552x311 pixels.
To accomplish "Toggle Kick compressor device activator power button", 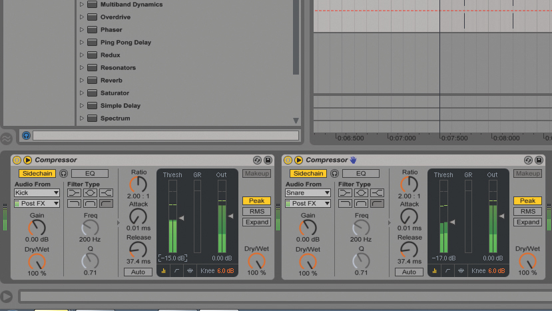I will tap(17, 160).
